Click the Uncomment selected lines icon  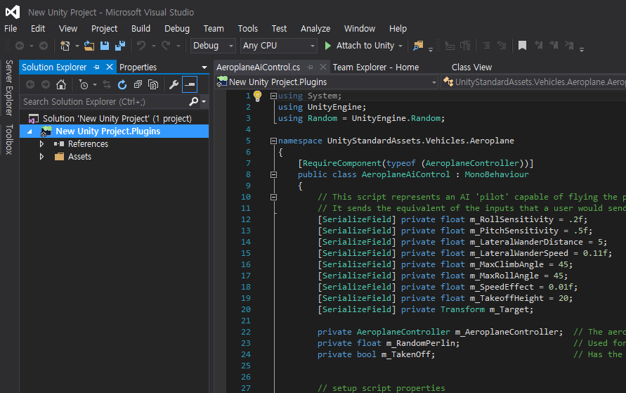(502, 46)
